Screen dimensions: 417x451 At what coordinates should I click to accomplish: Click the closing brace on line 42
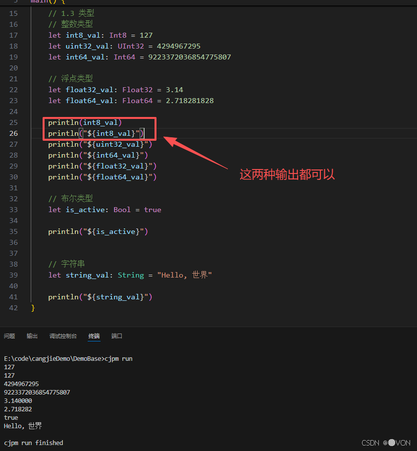click(x=33, y=308)
